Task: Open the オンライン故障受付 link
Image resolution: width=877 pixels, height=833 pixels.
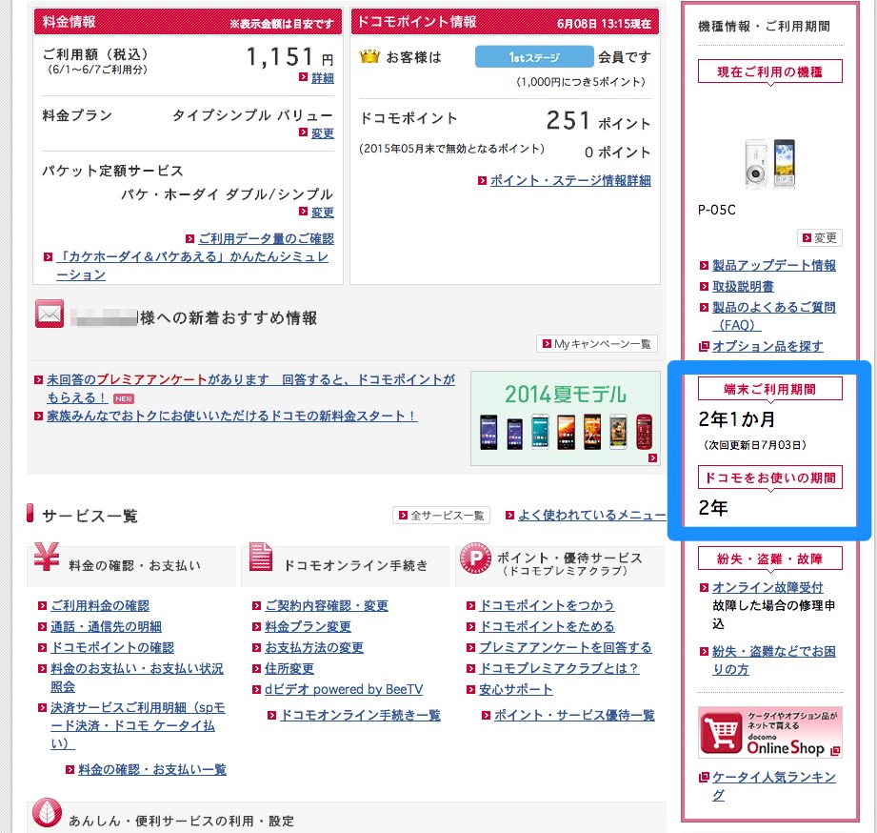Action: tap(767, 587)
